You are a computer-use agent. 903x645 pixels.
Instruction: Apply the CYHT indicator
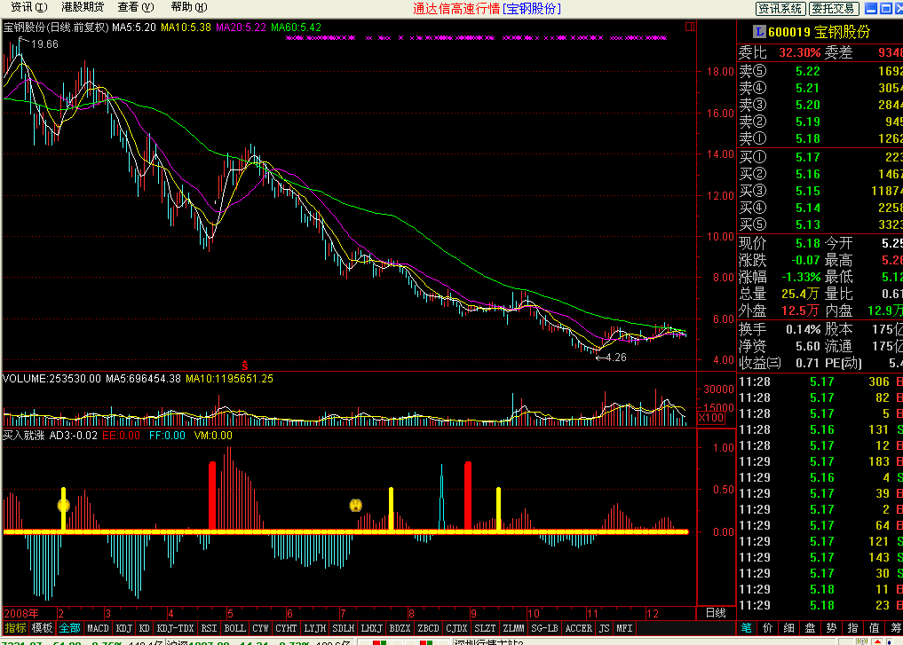pyautogui.click(x=286, y=628)
